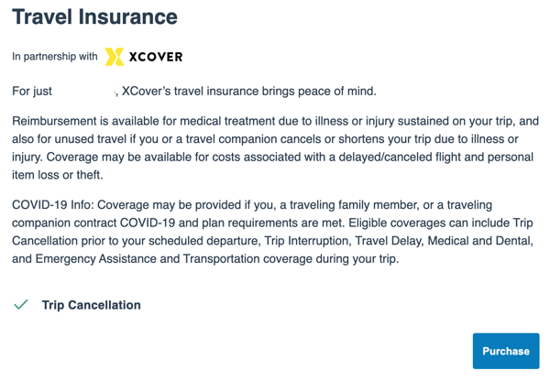The height and width of the screenshot is (381, 550).
Task: Select the Trip Cancellation label
Action: pyautogui.click(x=91, y=305)
